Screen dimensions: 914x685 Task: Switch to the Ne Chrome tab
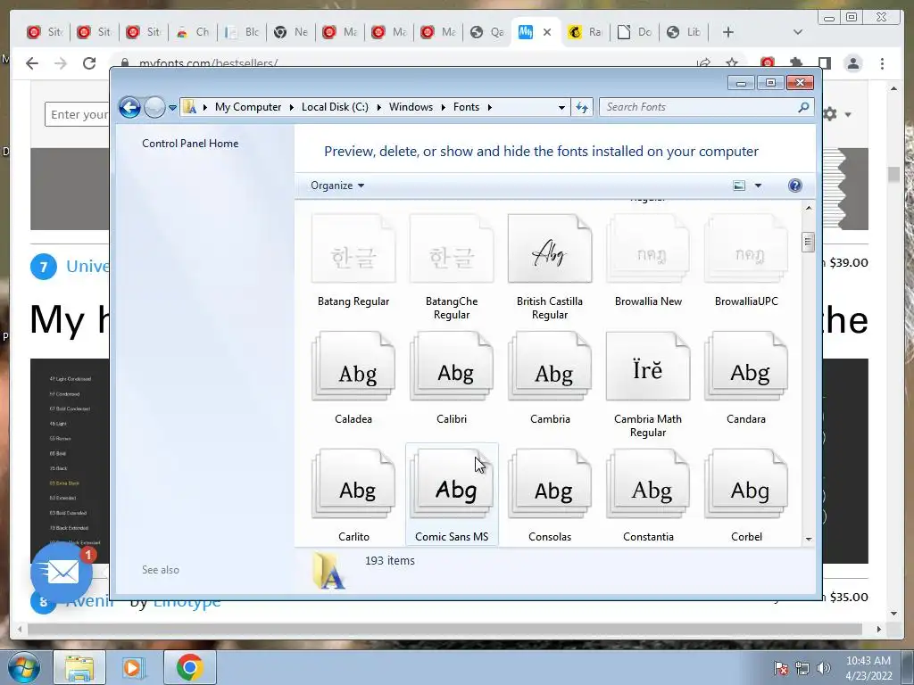pos(290,32)
